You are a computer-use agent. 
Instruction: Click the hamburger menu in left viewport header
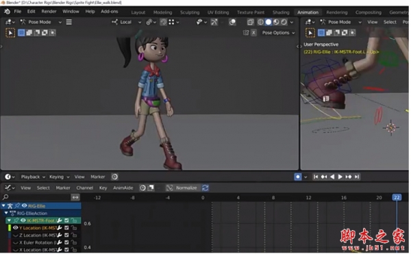coord(69,22)
